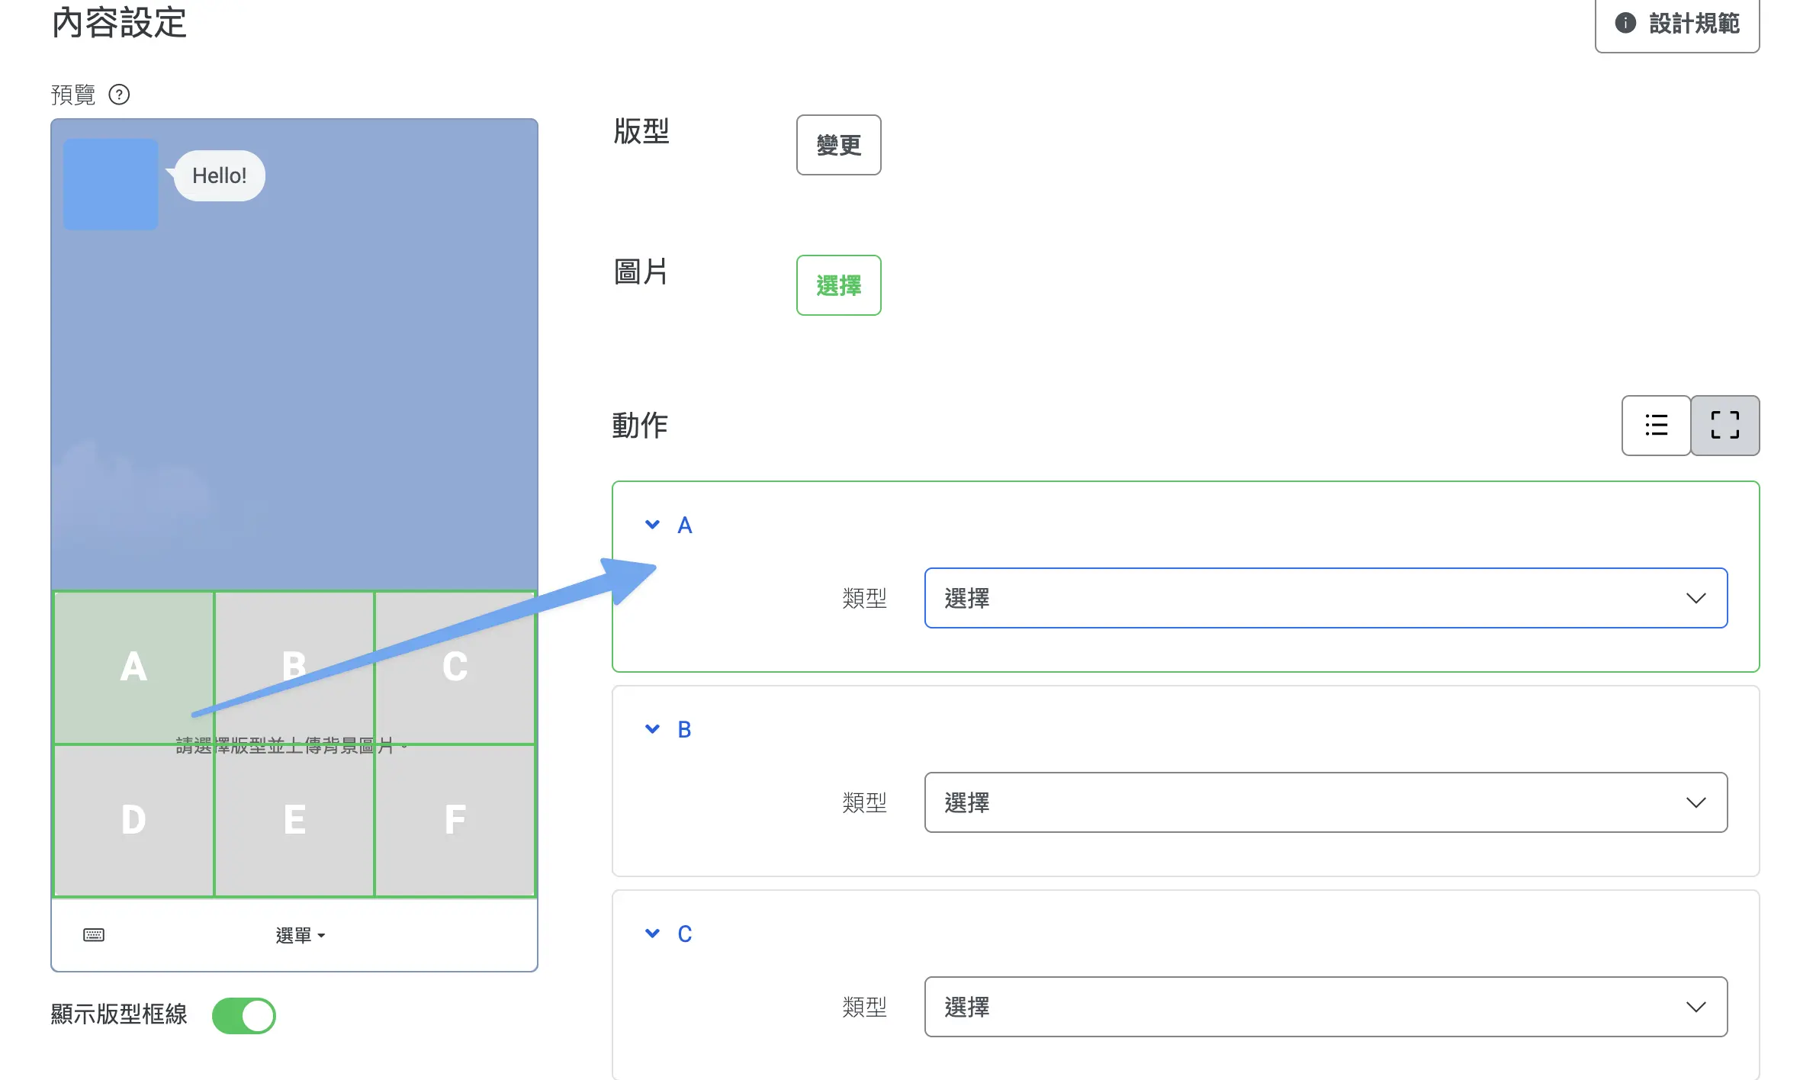Switch actions to expanded frame view icon
The width and height of the screenshot is (1800, 1080).
(1725, 425)
